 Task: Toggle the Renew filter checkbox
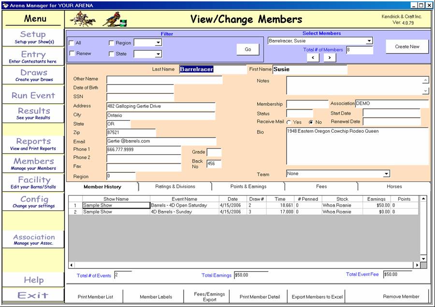(x=72, y=53)
